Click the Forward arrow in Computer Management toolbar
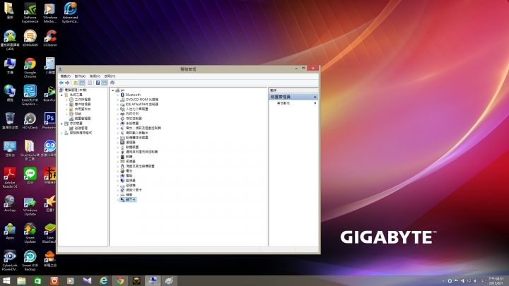 67,83
